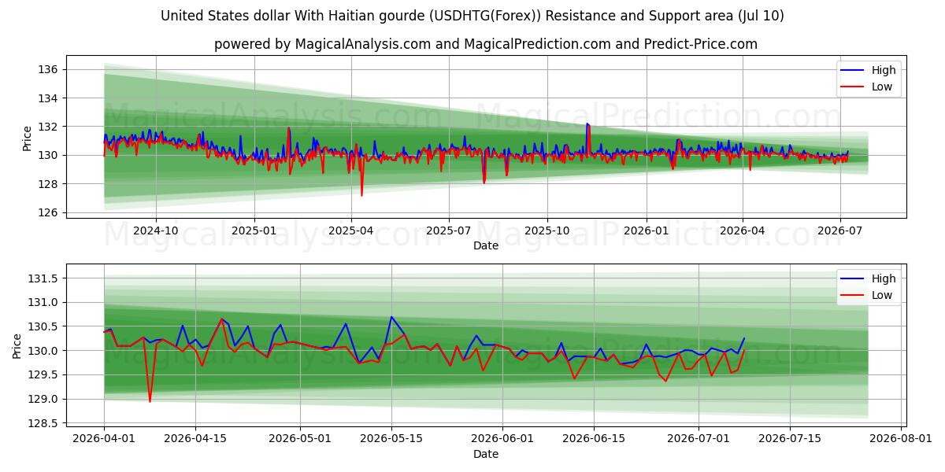
Task: Click the 126 price tick in the top chart
Action: pos(49,212)
